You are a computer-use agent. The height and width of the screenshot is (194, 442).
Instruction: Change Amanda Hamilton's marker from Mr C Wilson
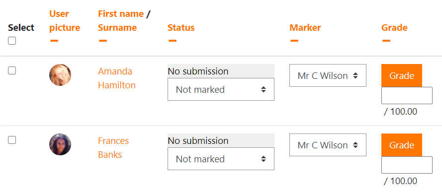[328, 75]
